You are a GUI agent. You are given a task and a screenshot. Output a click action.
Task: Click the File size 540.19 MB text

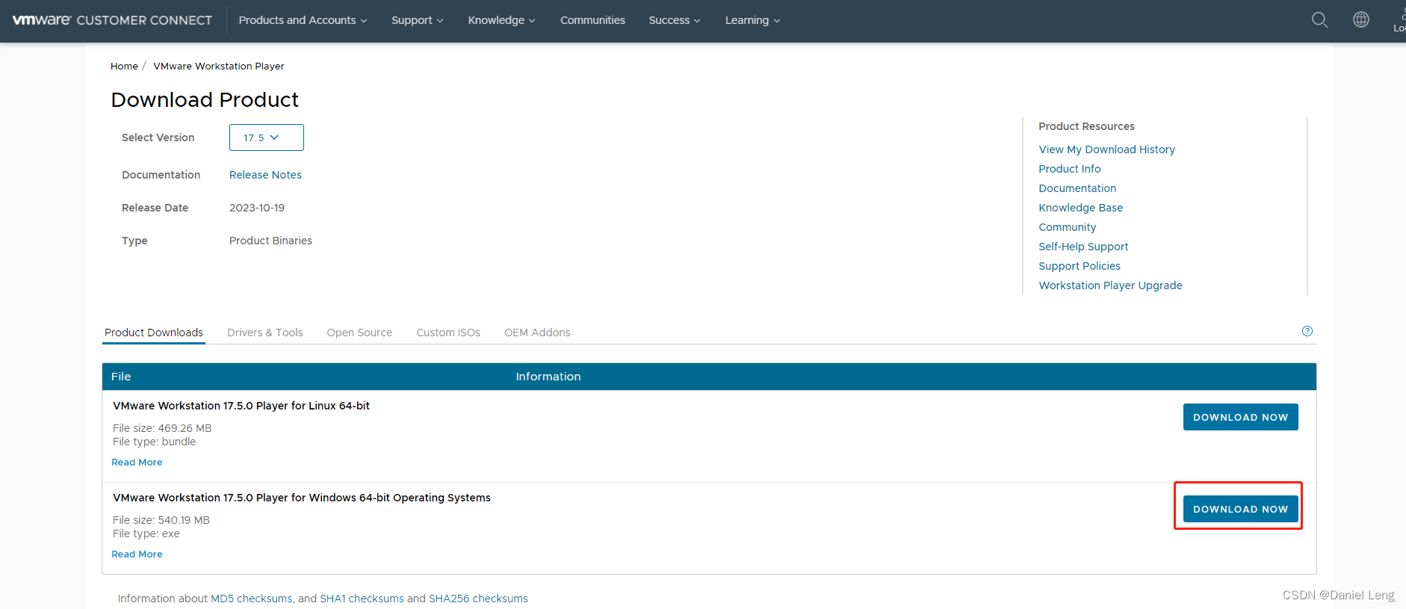(161, 520)
